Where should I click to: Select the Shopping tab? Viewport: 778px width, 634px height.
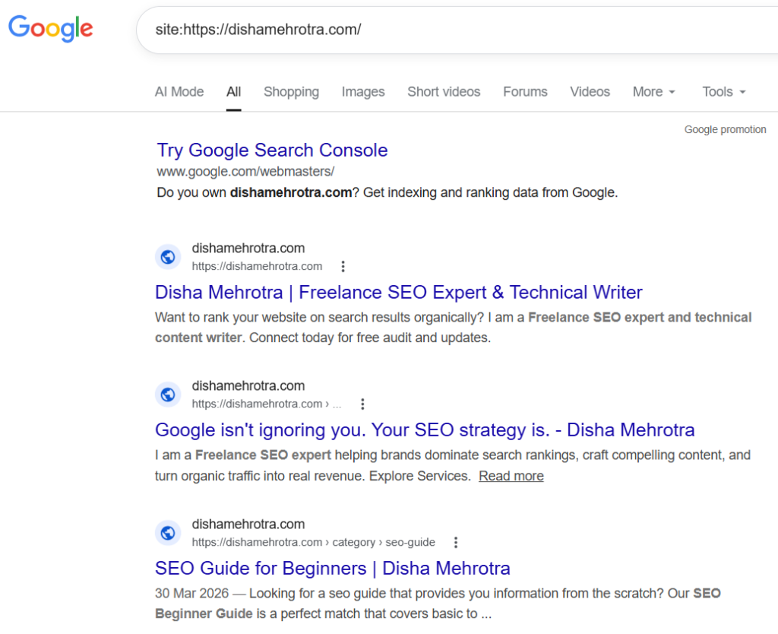click(291, 92)
